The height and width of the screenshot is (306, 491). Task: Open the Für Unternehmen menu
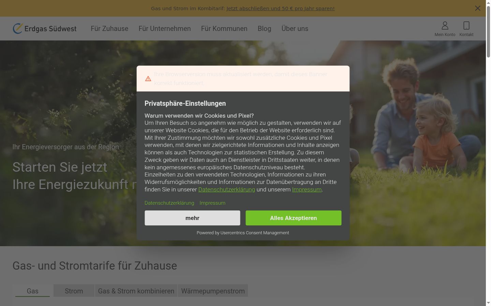point(165,29)
